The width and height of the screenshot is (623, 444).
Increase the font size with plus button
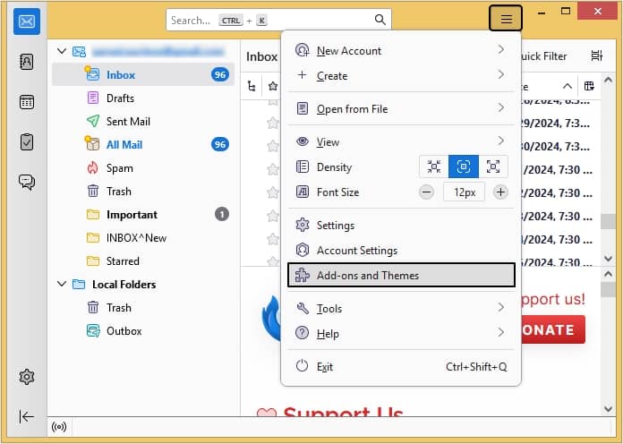(x=500, y=192)
